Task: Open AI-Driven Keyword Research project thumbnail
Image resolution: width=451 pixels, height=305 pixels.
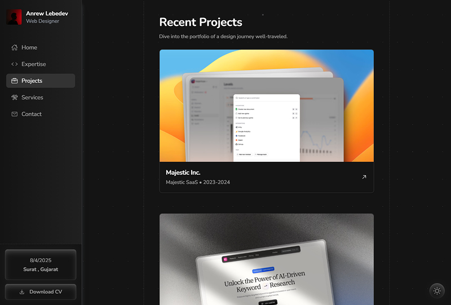Action: [267, 259]
